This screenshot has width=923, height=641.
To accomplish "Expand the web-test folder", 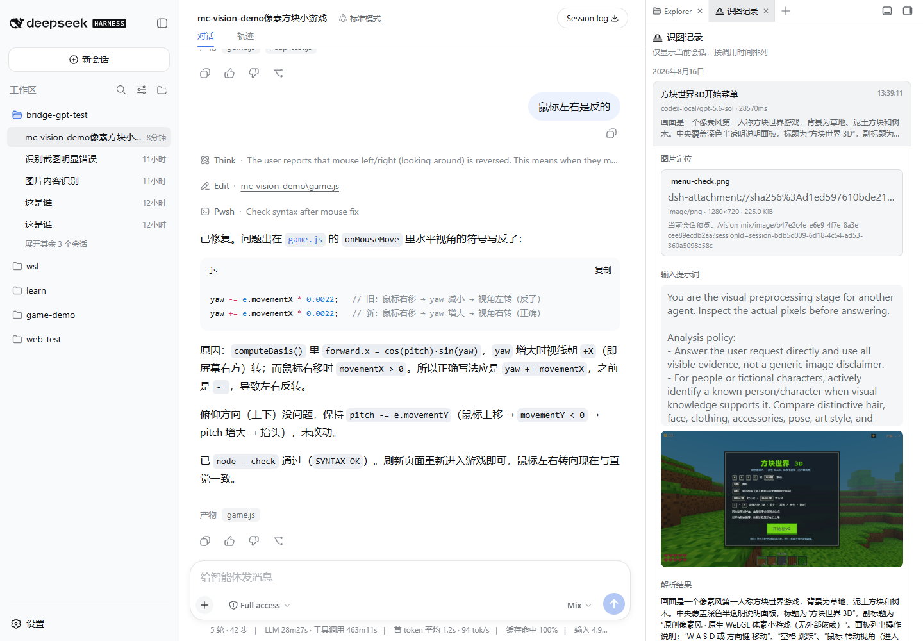I will [89, 339].
